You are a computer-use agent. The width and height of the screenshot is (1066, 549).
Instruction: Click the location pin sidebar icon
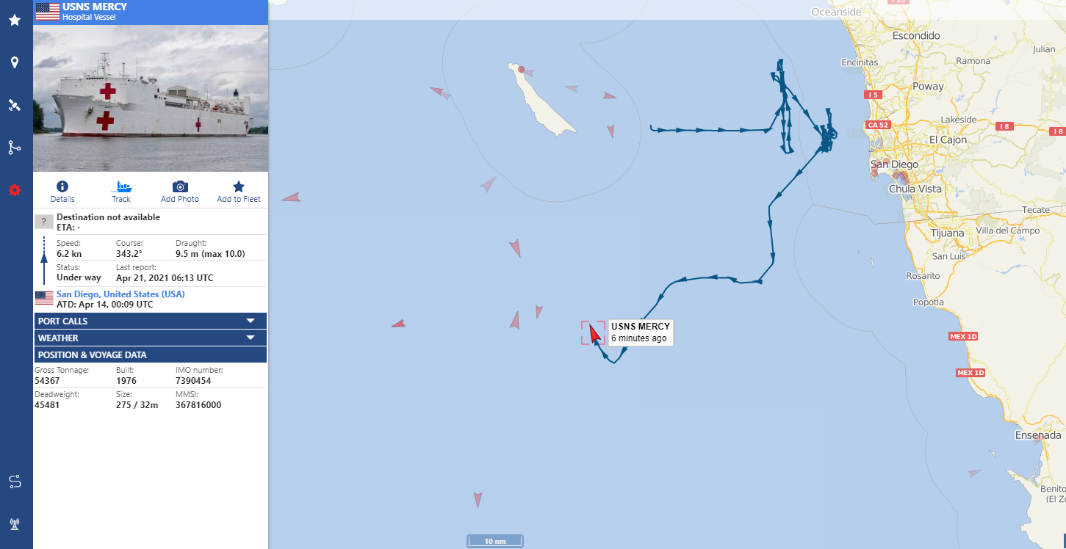click(x=15, y=62)
